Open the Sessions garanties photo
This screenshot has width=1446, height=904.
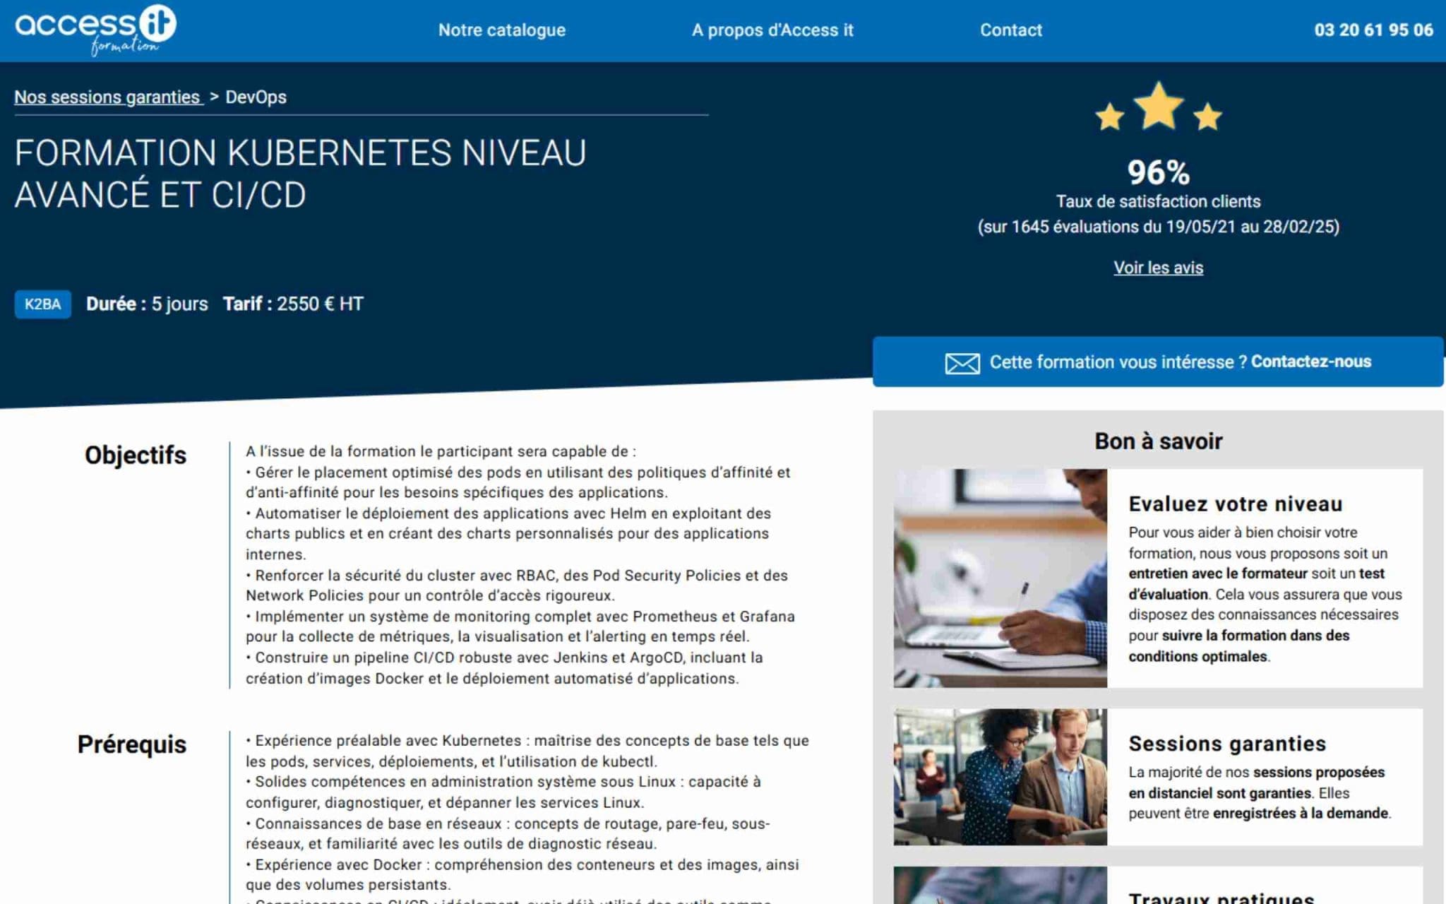coord(1000,777)
